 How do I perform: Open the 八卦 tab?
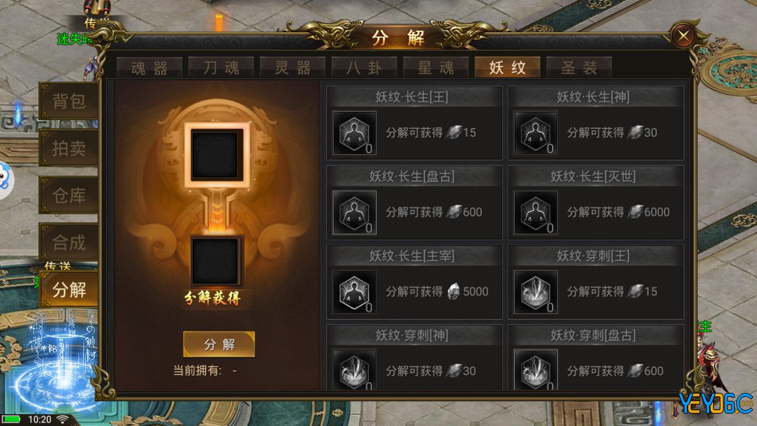(364, 67)
